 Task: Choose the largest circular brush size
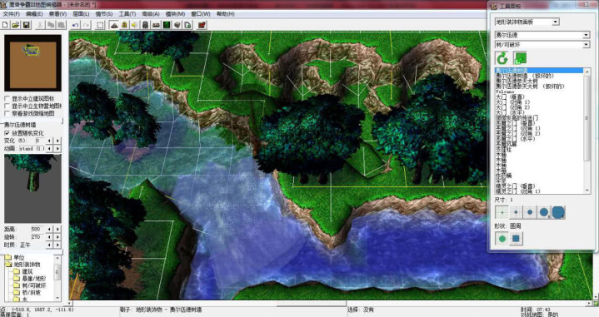(558, 212)
